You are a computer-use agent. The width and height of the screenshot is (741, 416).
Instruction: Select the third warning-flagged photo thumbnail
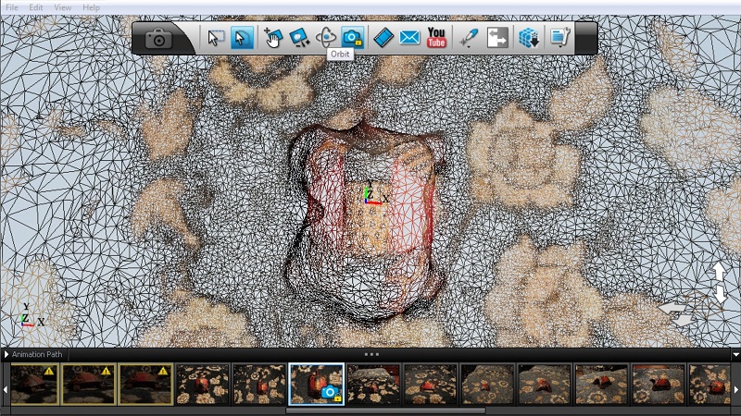click(145, 385)
